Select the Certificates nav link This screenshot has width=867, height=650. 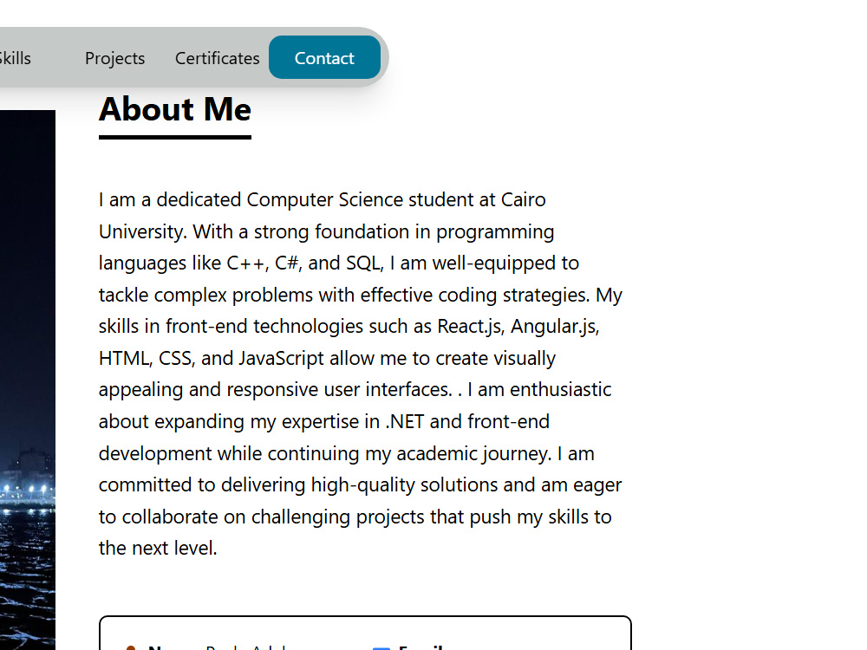218,58
